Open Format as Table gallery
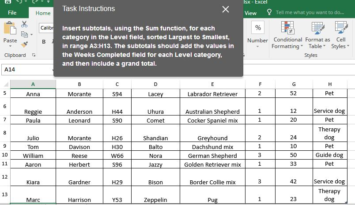This screenshot has height=205, width=355. [x=317, y=34]
